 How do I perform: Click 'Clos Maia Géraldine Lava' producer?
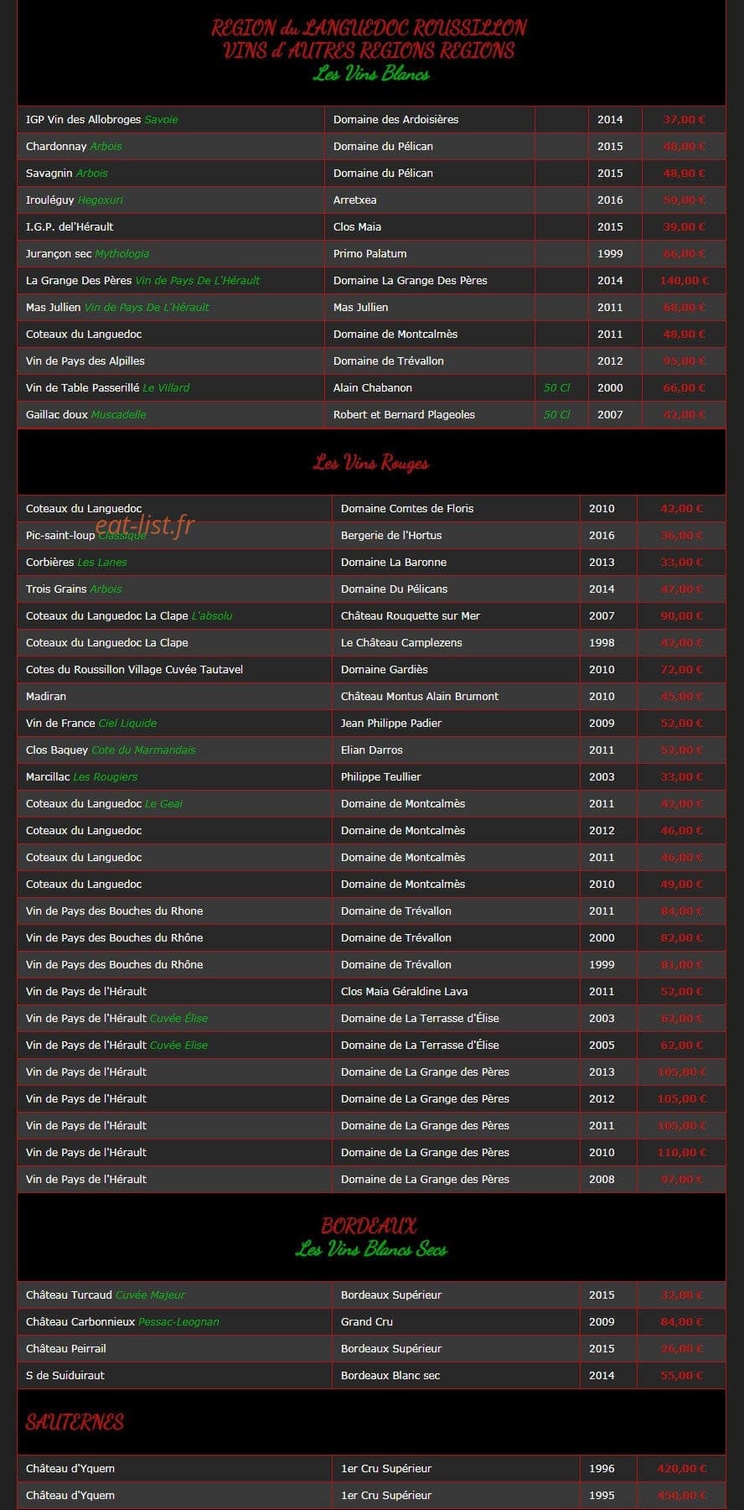[x=405, y=991]
